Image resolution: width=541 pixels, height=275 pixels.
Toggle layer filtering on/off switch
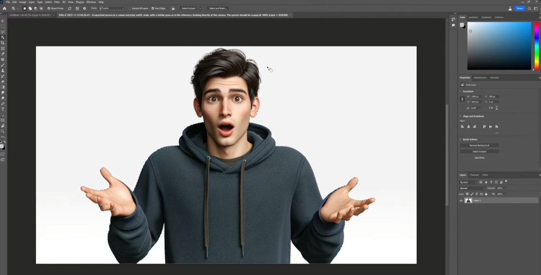506,181
